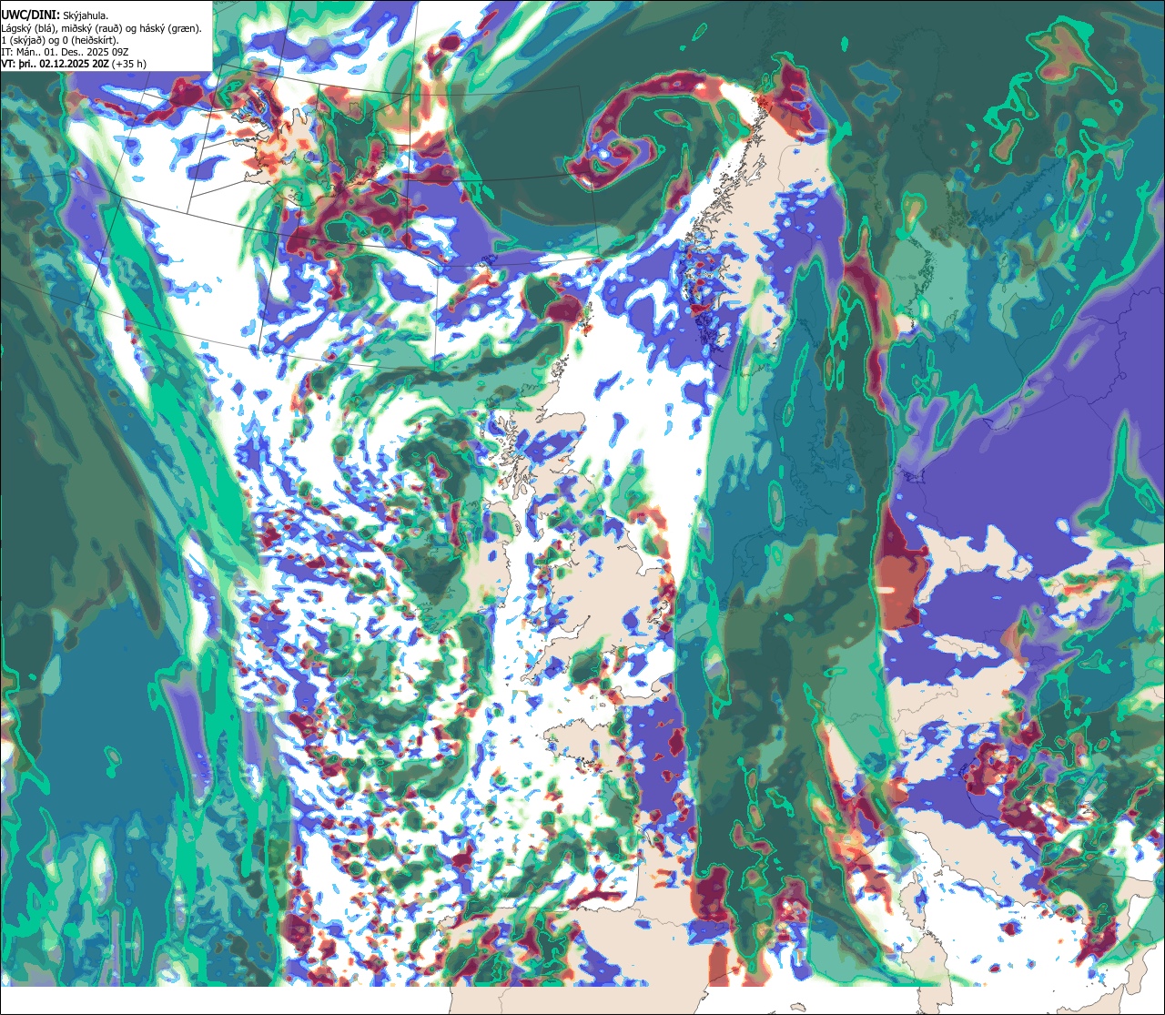Click the line "1 (skýjað) og 0 (heiðskírt)."
This screenshot has width=1165, height=1015.
60,40
